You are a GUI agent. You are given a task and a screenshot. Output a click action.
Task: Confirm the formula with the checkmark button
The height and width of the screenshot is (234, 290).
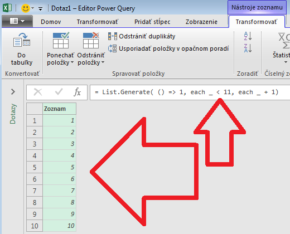coord(59,92)
